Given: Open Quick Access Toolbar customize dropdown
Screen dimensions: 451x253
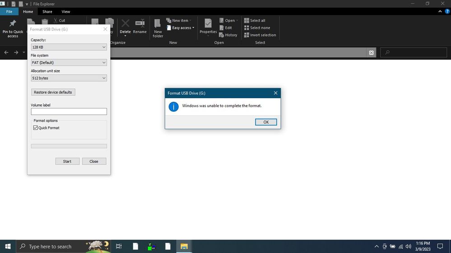Looking at the screenshot, I should pos(27,4).
